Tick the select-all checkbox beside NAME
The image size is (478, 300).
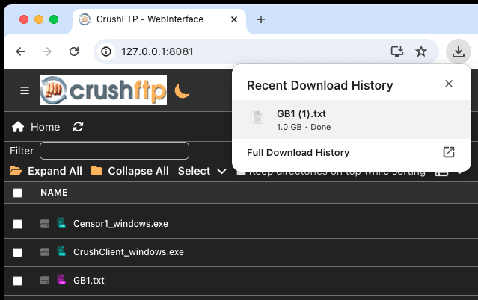pyautogui.click(x=18, y=193)
